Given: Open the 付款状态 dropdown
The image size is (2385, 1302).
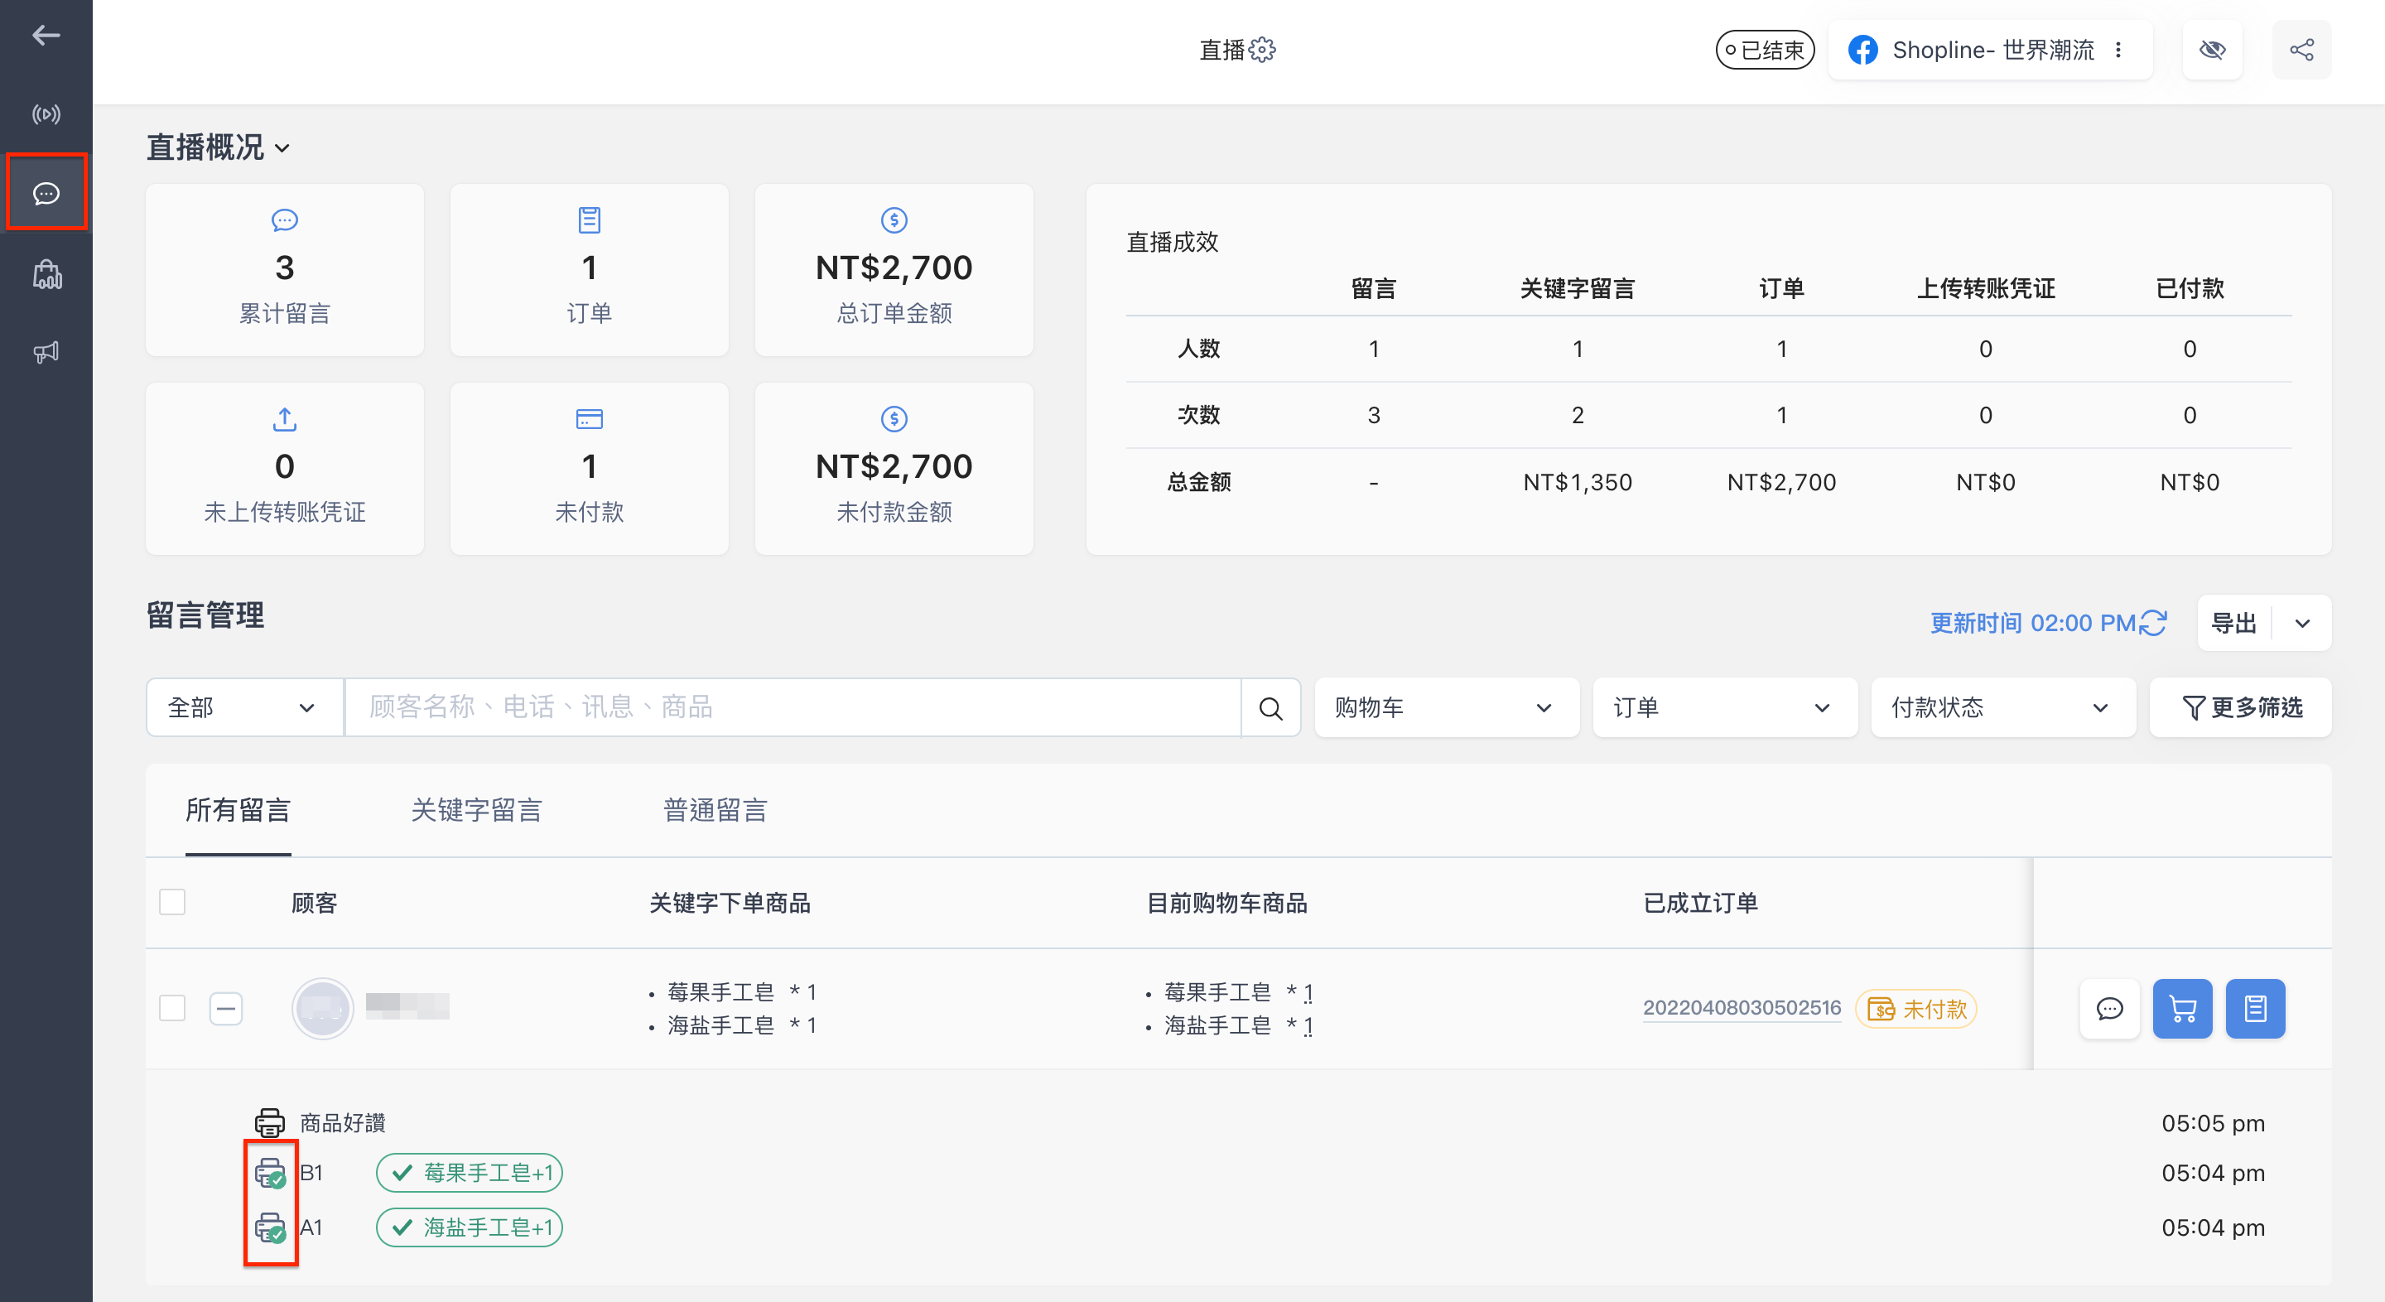Looking at the screenshot, I should (x=2002, y=707).
